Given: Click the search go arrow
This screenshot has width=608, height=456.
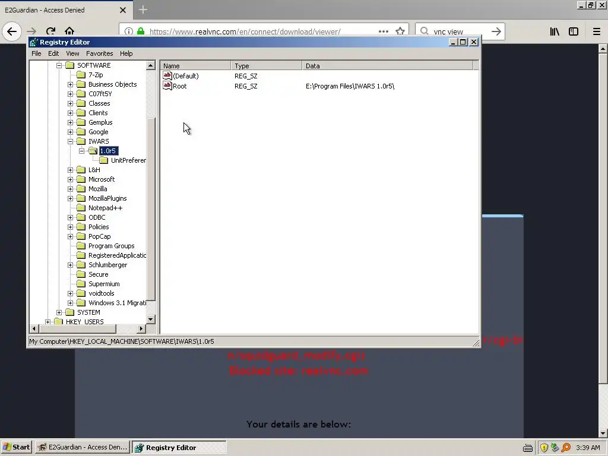Looking at the screenshot, I should 496,31.
